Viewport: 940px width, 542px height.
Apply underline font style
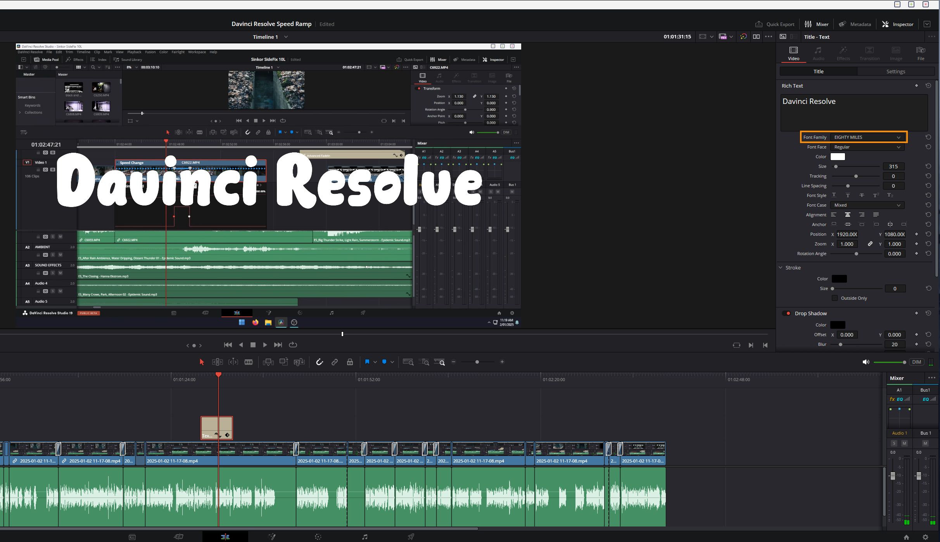834,195
